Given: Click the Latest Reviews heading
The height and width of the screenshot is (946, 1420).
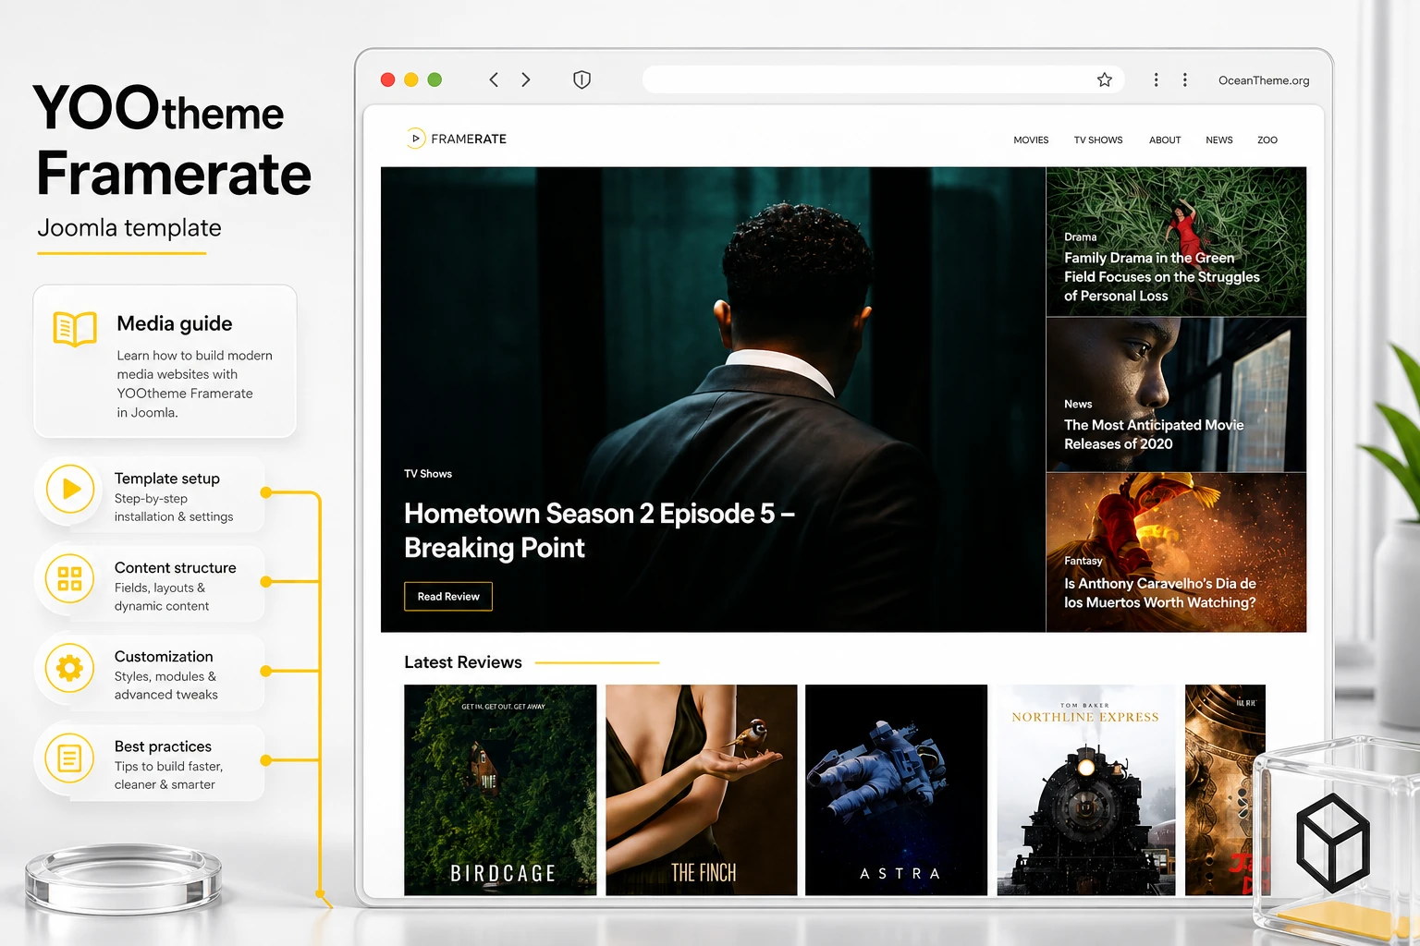Looking at the screenshot, I should click(x=463, y=662).
